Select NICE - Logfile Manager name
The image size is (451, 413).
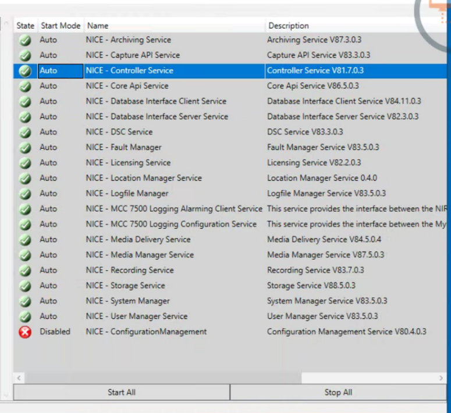127,193
